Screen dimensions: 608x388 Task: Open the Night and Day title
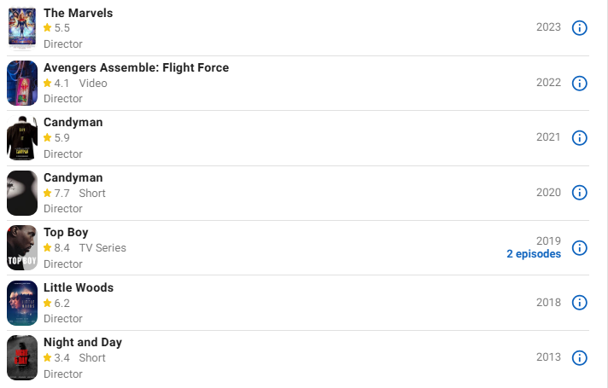point(83,342)
